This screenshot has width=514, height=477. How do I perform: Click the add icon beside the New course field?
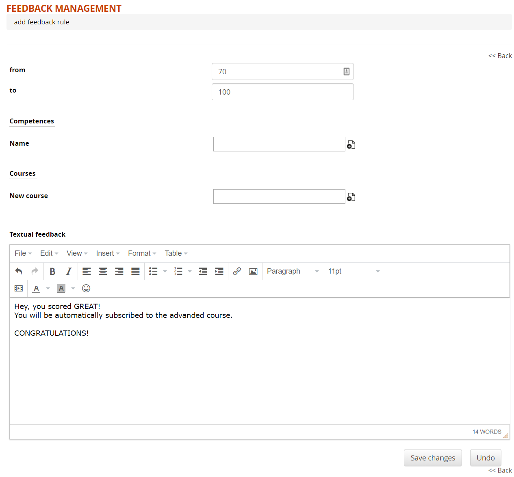(x=351, y=196)
